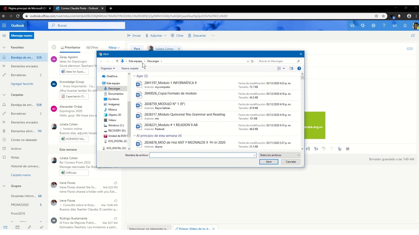This screenshot has width=419, height=235.
Task: Click the Abrir button in dialog
Action: click(269, 162)
